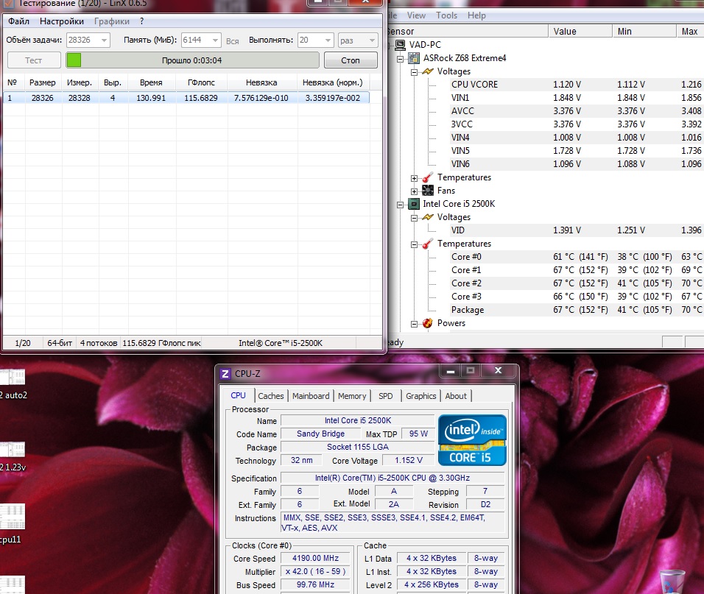Click the CPU-Z title bar logo icon

(x=225, y=374)
